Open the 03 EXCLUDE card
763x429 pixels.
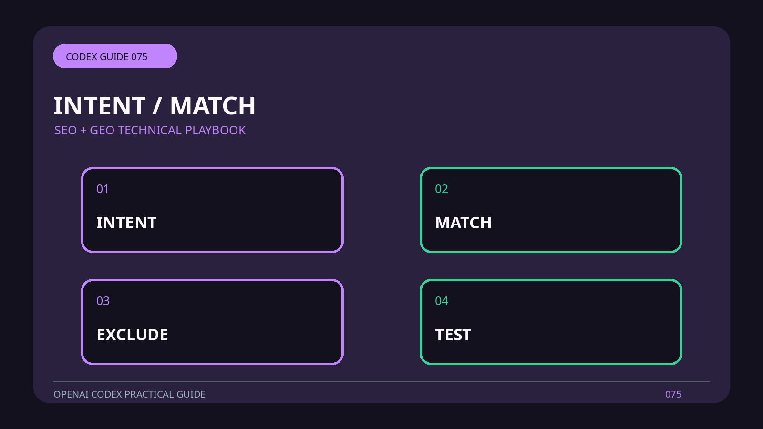point(212,322)
